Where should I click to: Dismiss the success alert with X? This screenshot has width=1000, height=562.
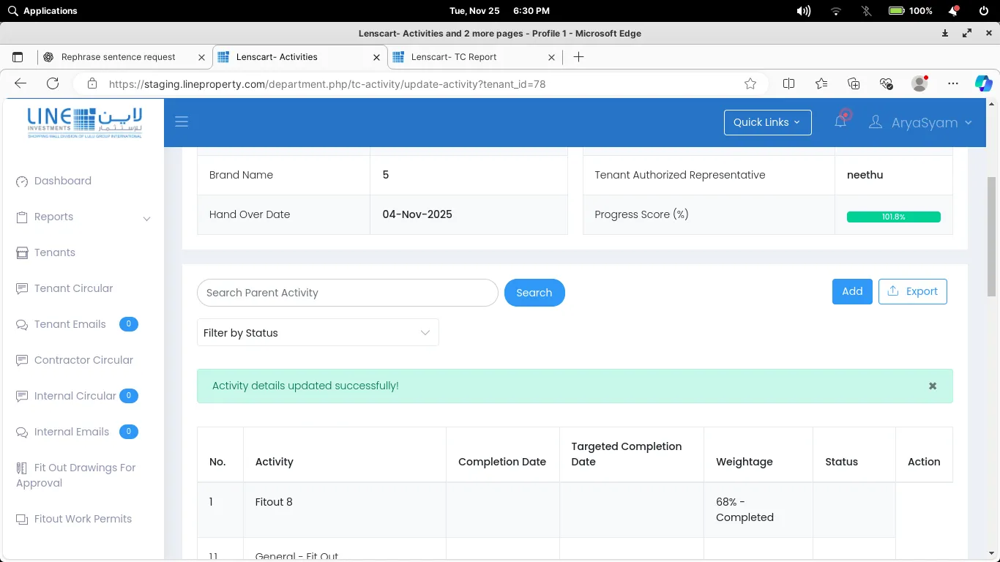tap(933, 386)
